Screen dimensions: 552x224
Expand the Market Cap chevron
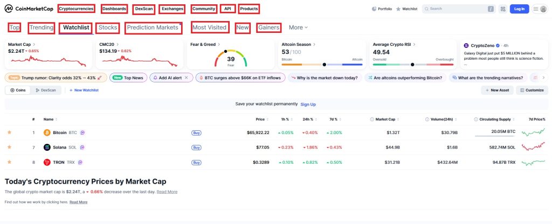point(34,45)
